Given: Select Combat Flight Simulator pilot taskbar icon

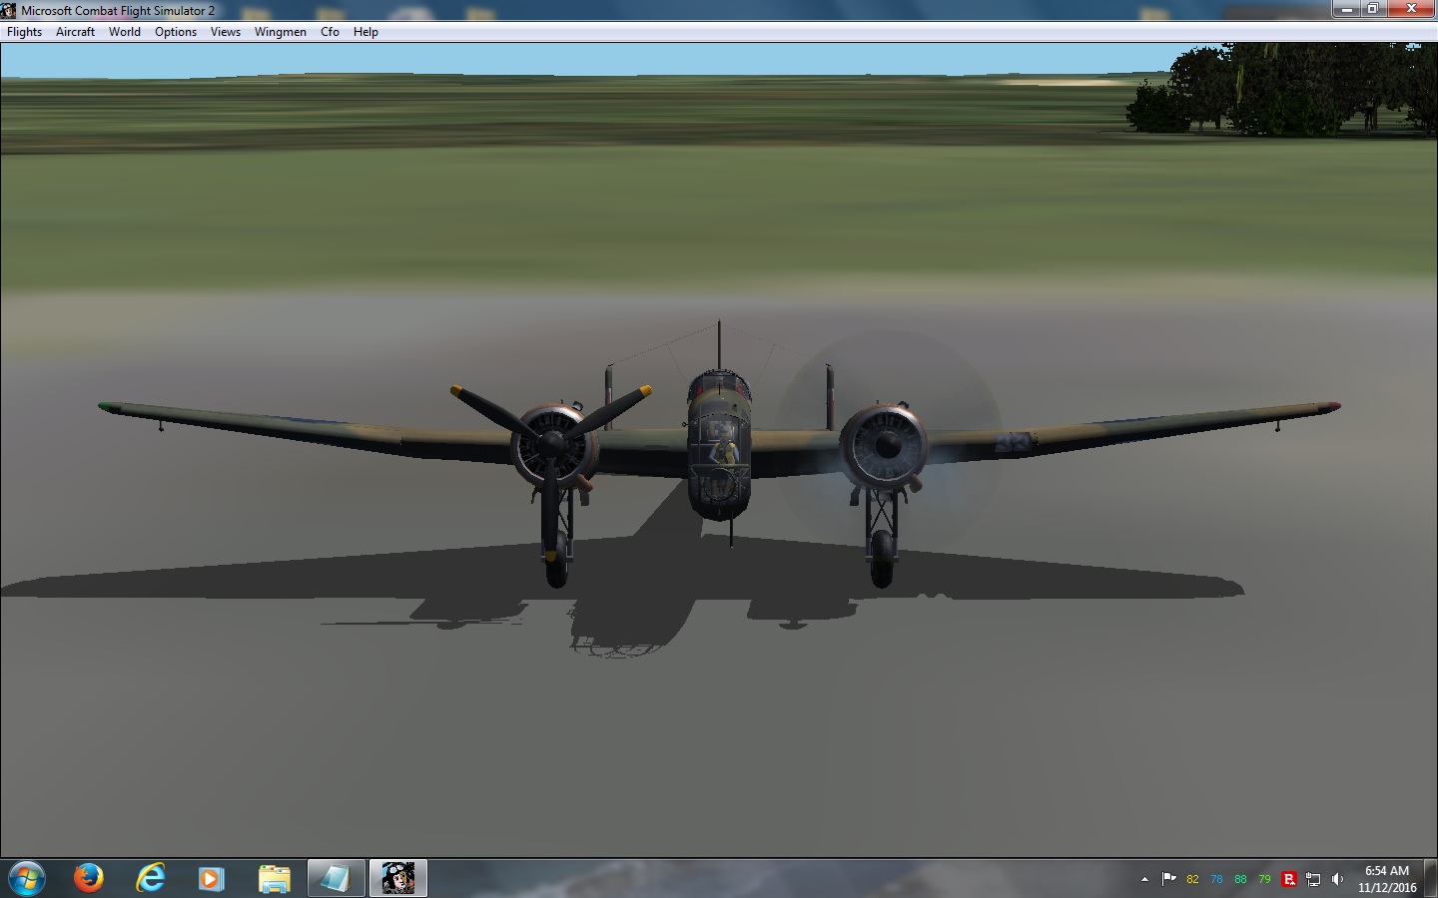Looking at the screenshot, I should point(398,878).
